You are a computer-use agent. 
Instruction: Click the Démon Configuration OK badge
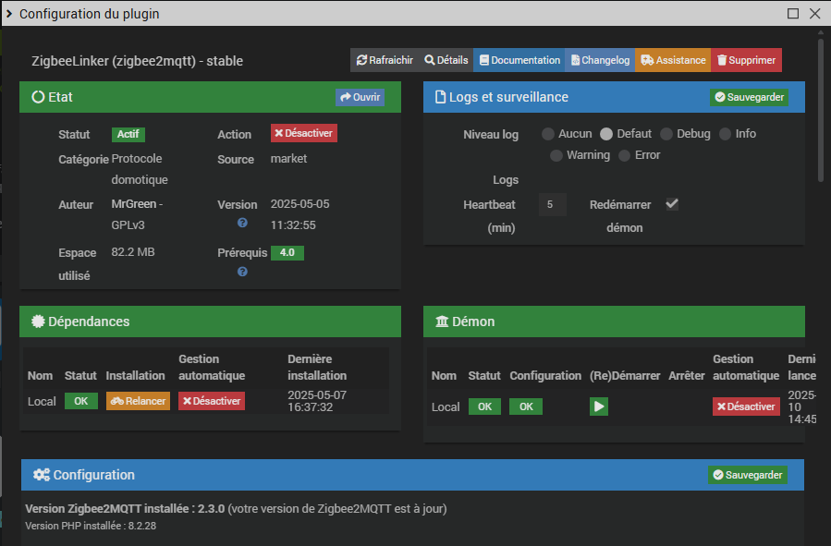pyautogui.click(x=526, y=406)
